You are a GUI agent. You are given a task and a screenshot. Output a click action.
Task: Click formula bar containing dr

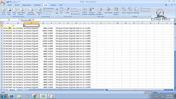pos(102,20)
